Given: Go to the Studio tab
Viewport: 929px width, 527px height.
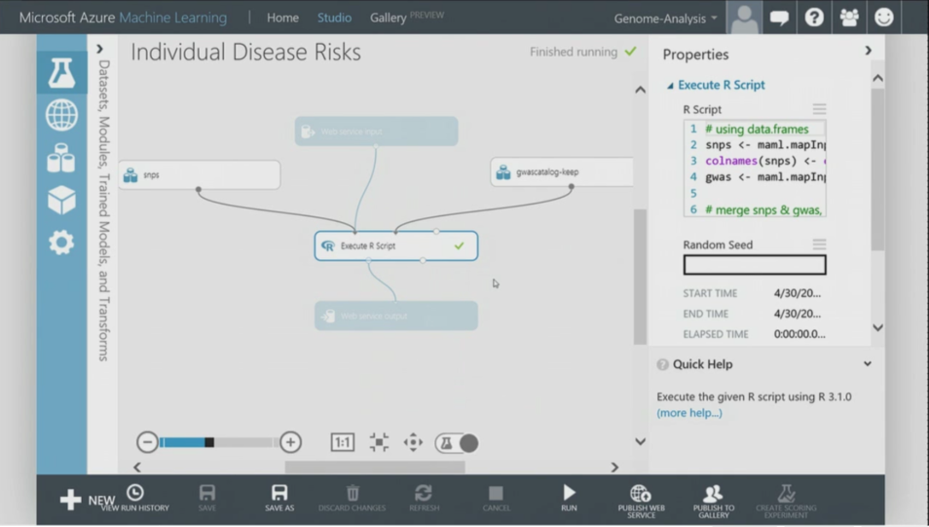Looking at the screenshot, I should (x=334, y=18).
